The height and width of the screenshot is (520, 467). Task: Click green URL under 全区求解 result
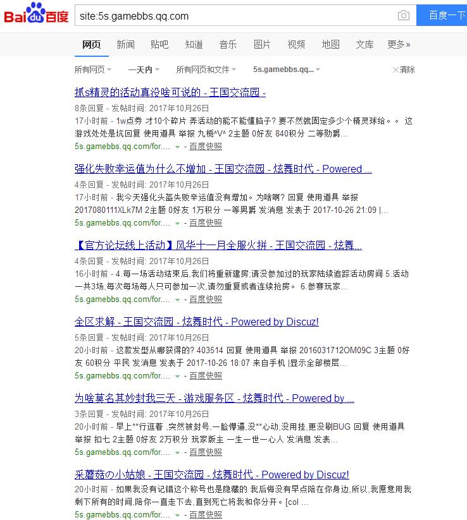click(x=122, y=376)
